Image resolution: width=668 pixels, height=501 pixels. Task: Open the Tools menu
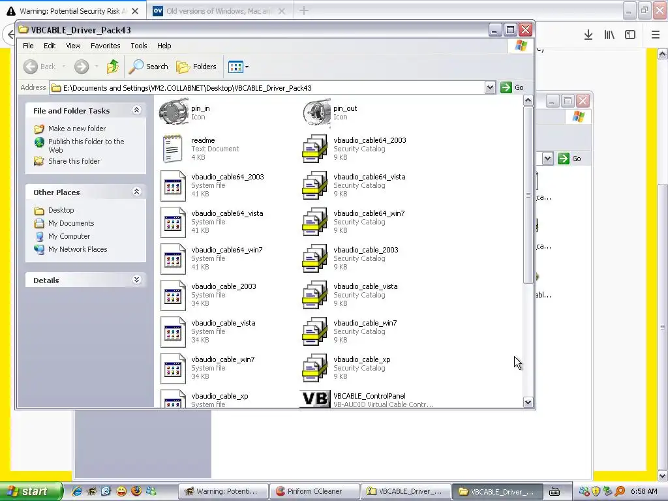tap(139, 46)
